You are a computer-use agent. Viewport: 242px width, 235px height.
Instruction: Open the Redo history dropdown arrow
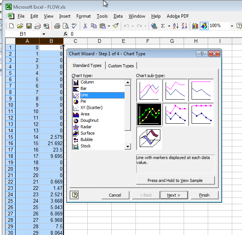145,26
